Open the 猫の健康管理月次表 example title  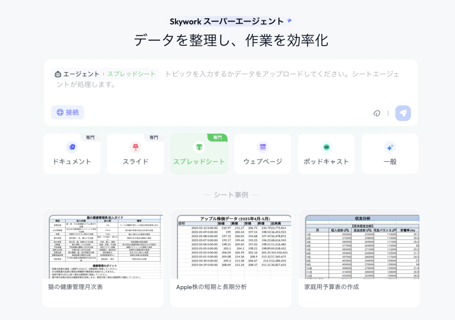[x=76, y=287]
